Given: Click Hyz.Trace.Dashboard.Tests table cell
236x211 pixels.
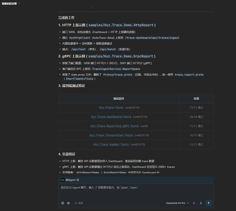Looking at the screenshot, I should (111, 117).
